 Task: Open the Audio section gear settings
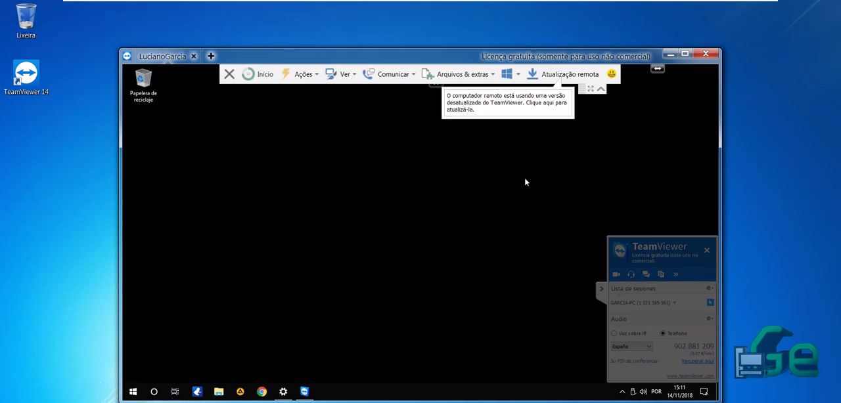coord(710,319)
